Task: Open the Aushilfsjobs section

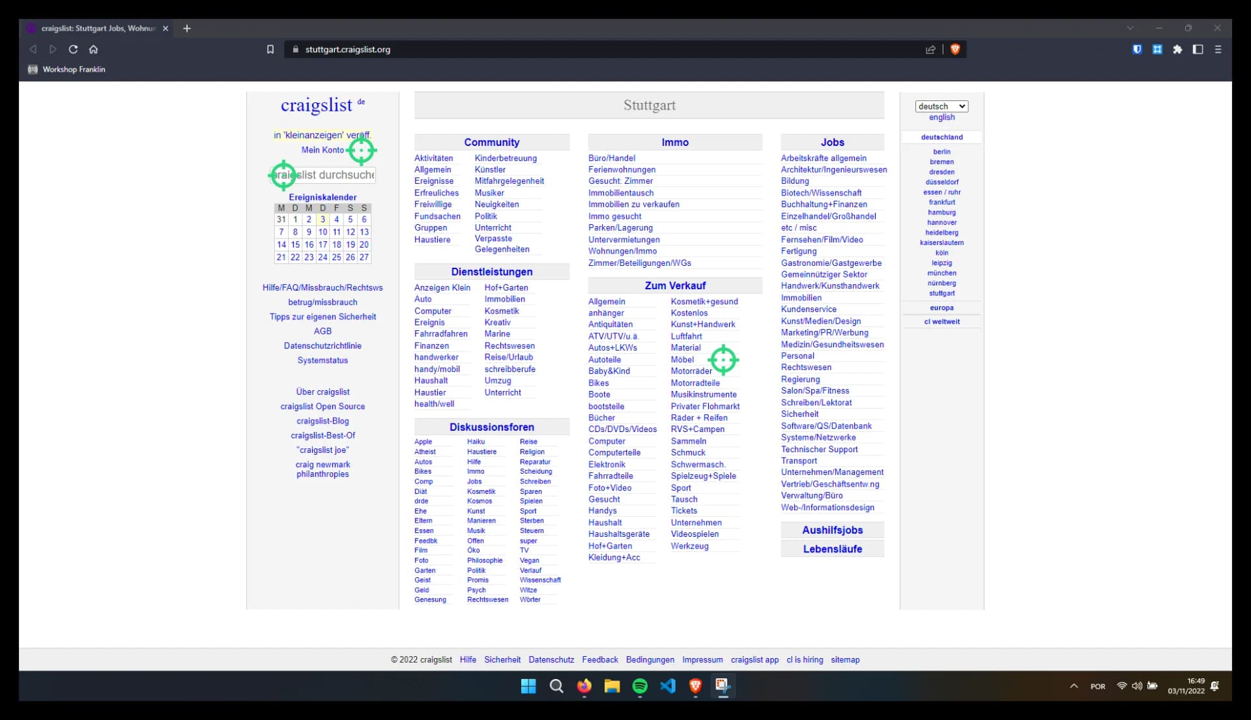Action: point(831,530)
